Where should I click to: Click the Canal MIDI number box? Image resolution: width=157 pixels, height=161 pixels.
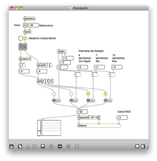coord(122,118)
